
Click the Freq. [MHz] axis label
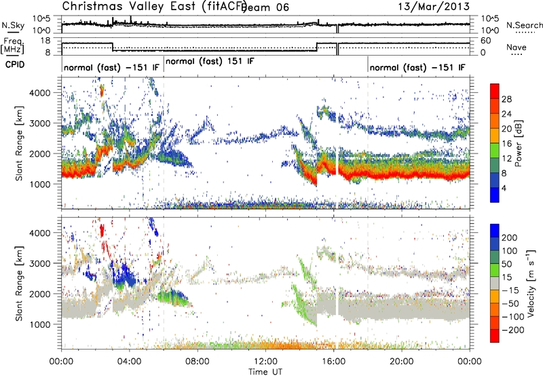click(12, 46)
